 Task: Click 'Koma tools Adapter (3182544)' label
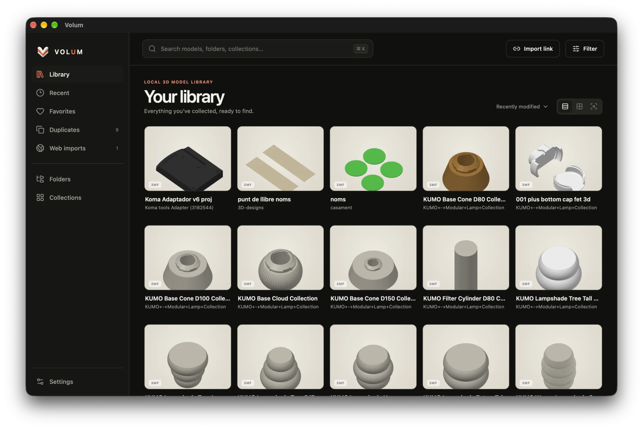[179, 208]
